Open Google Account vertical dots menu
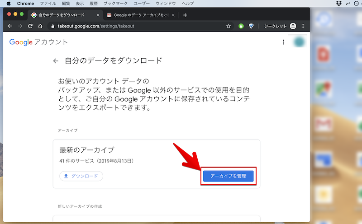 [x=284, y=42]
